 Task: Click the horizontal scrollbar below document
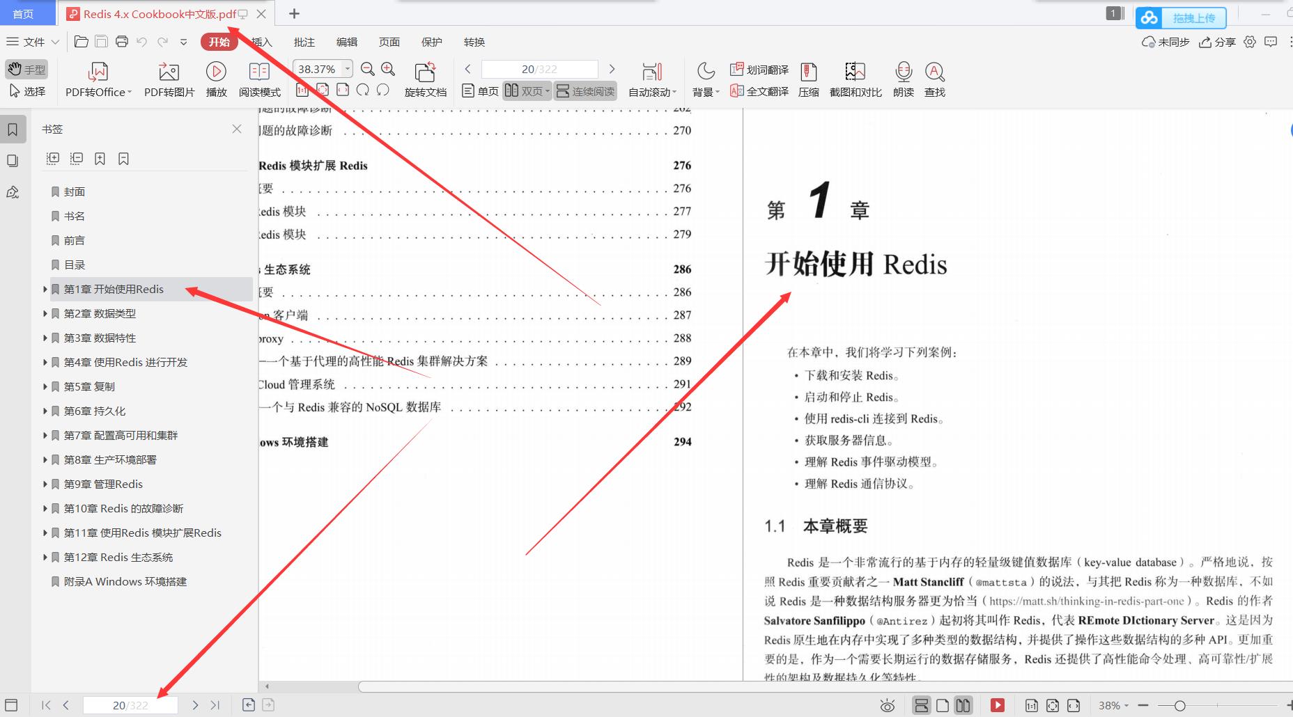tap(826, 686)
